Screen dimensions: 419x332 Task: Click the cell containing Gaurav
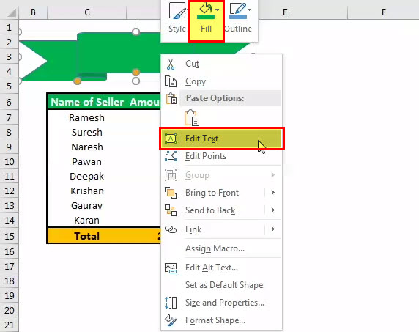pyautogui.click(x=86, y=206)
